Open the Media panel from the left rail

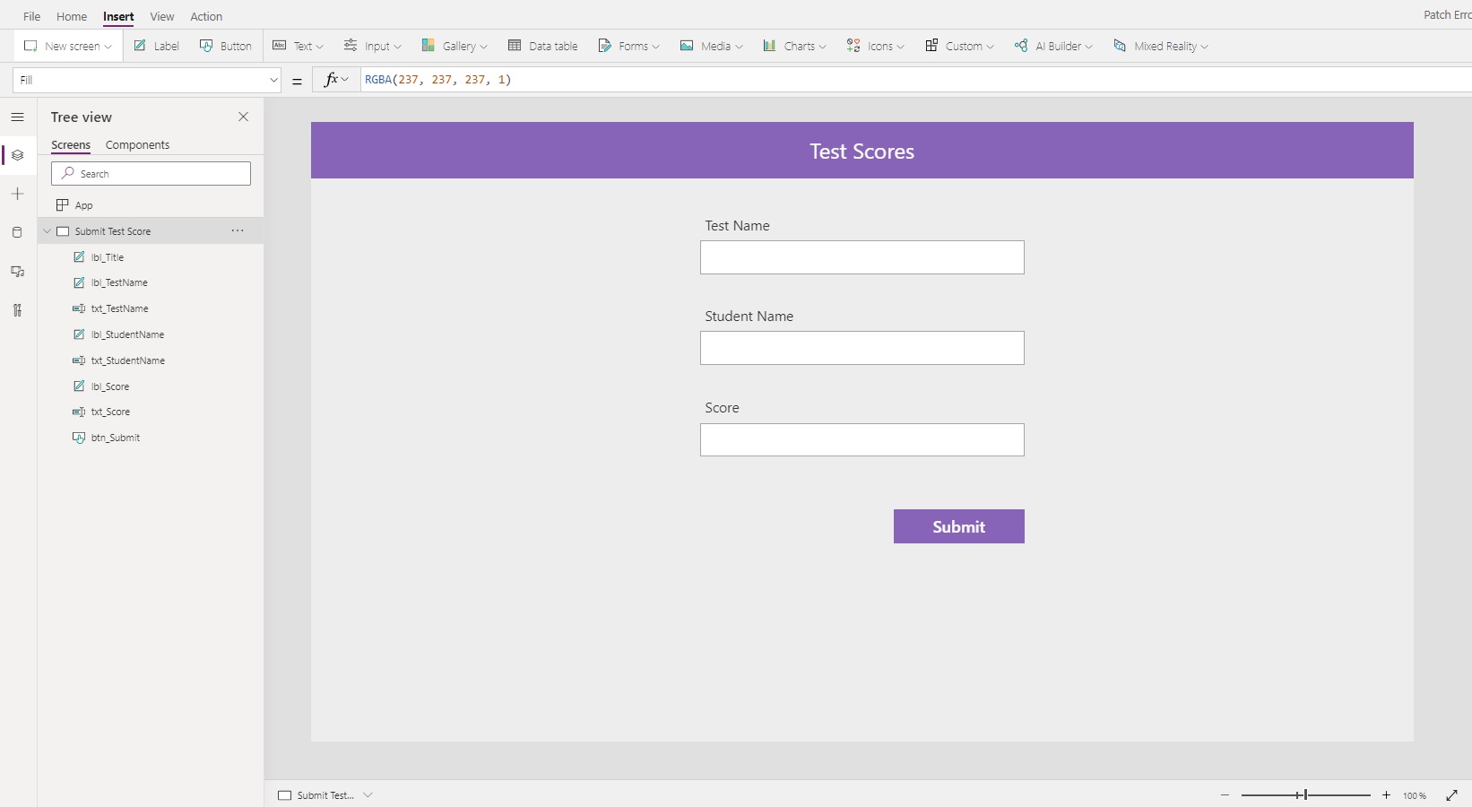[x=18, y=272]
